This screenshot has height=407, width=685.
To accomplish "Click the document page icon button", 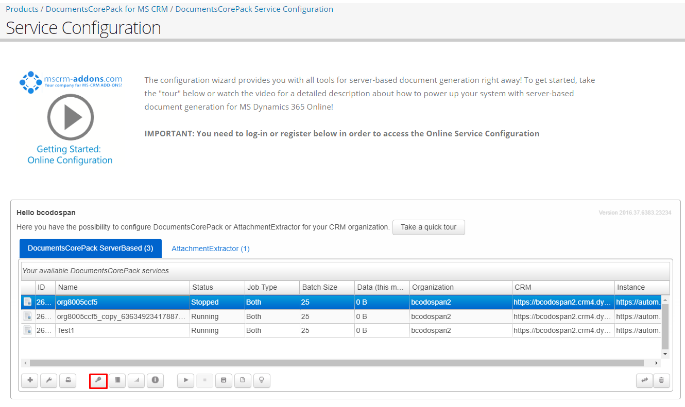I will coord(243,380).
